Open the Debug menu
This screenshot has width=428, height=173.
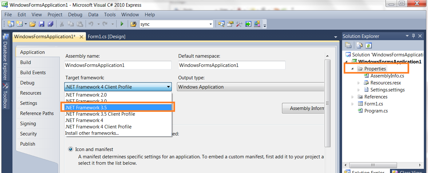(x=75, y=15)
